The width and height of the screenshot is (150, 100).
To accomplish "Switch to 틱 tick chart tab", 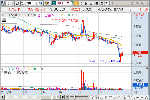I will (x=107, y=3).
